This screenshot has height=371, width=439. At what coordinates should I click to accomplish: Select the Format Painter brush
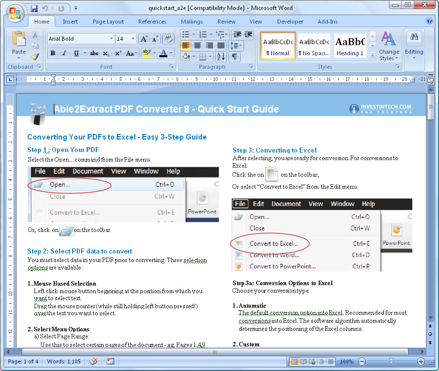pos(35,57)
